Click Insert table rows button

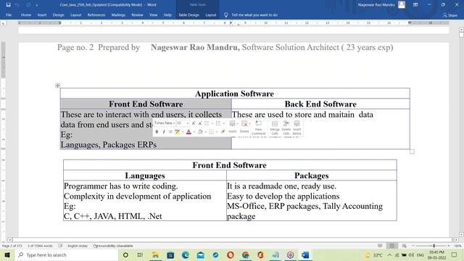tap(233, 127)
